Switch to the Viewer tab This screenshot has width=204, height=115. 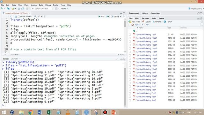click(161, 19)
